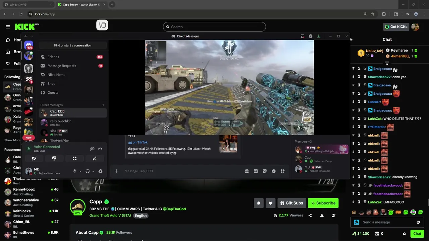The image size is (429, 241).
Task: Open the Kick profile avatar menu
Action: coord(415,27)
